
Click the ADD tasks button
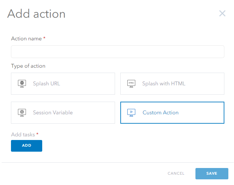coord(27,146)
